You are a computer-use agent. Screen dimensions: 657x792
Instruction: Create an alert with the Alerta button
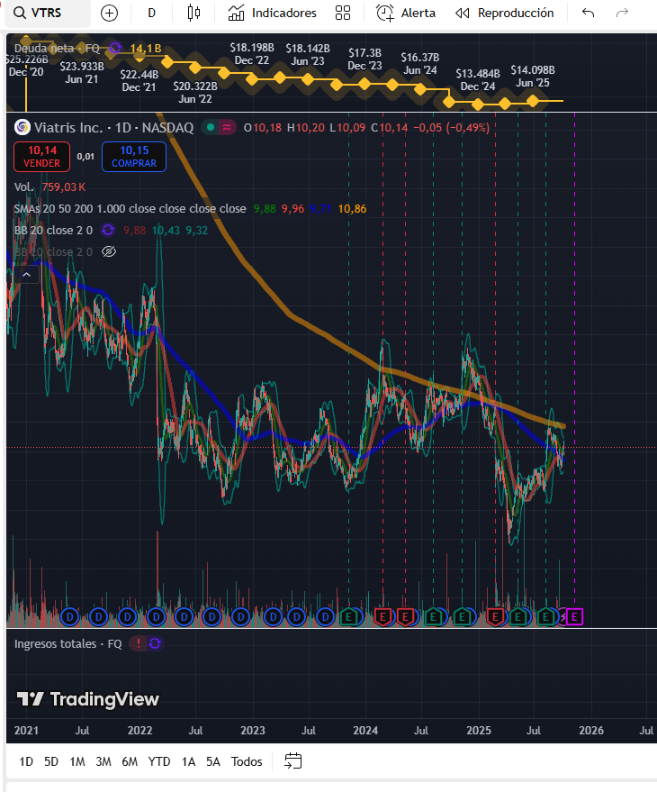(406, 13)
